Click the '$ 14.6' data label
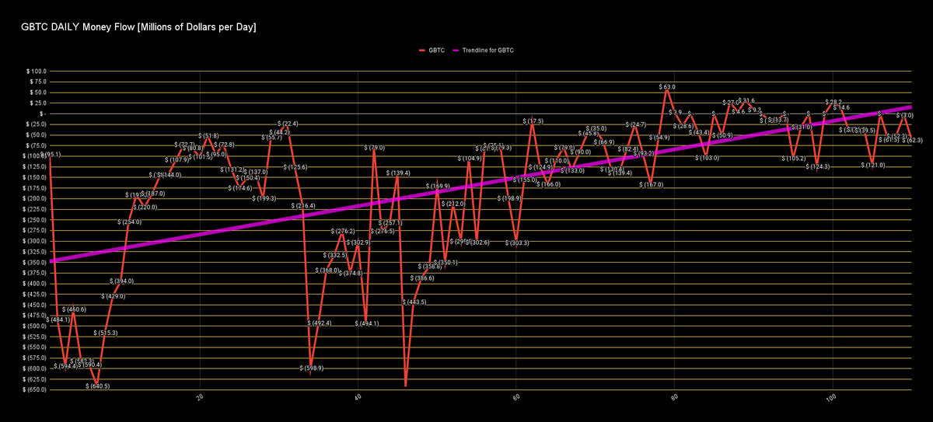 841,108
